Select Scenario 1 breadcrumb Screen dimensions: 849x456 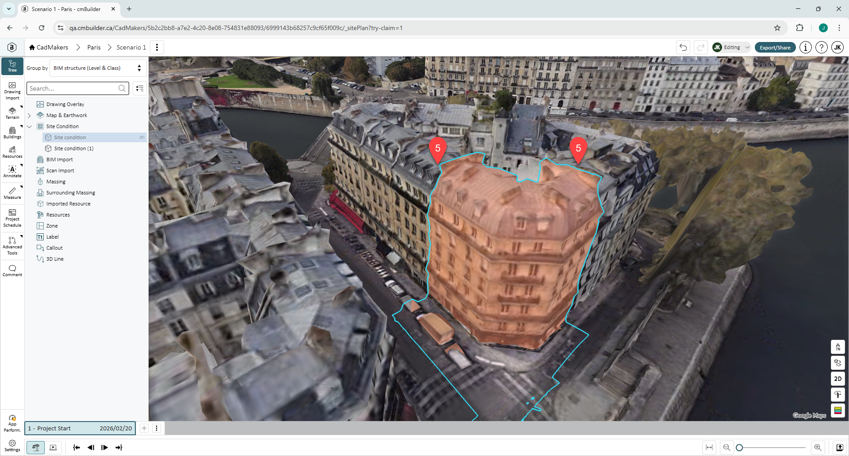coord(131,47)
